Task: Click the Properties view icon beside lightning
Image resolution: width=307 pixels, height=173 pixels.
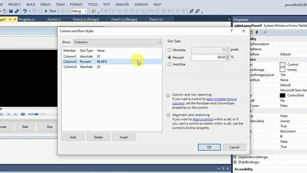Action: point(251,32)
